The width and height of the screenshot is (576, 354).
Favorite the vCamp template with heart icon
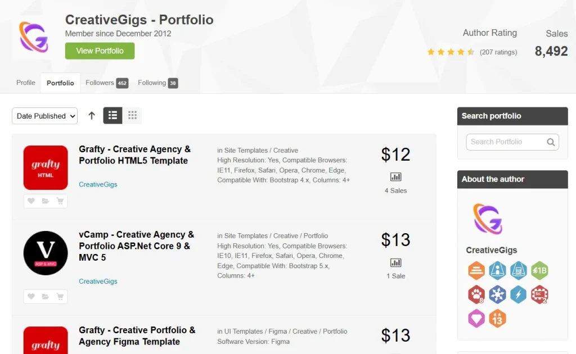coord(31,297)
